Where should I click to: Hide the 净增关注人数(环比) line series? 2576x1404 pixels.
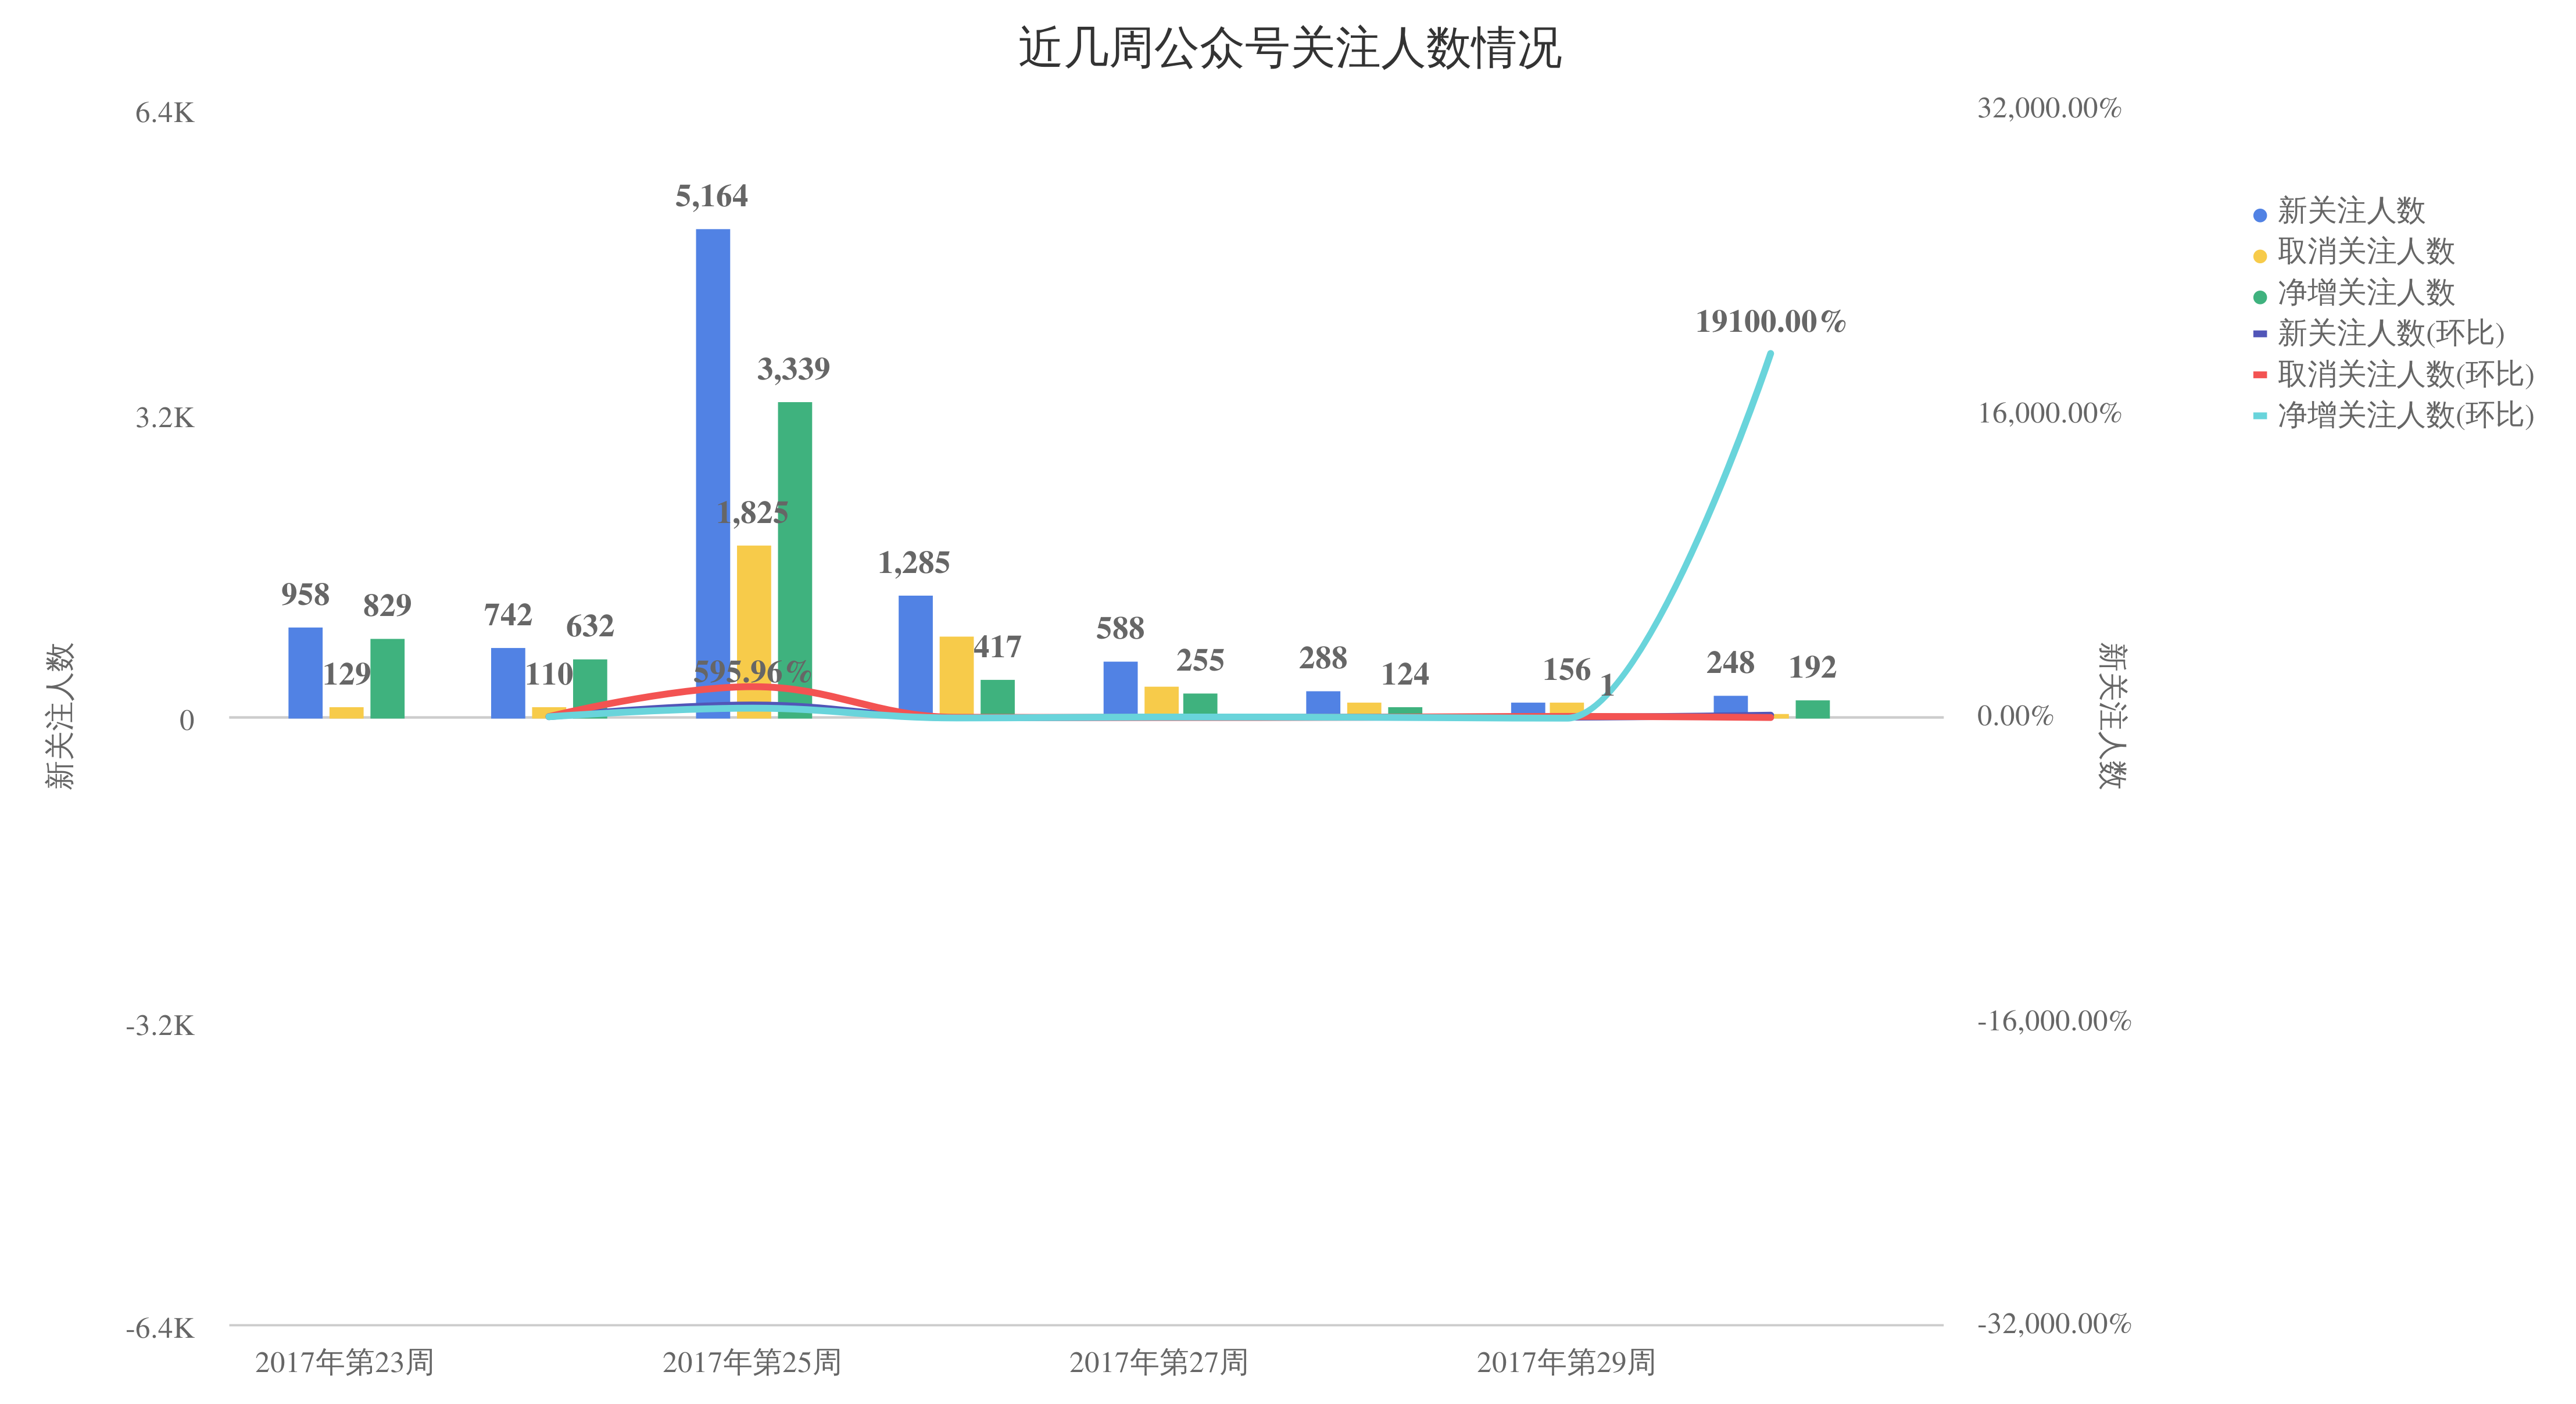2404,416
